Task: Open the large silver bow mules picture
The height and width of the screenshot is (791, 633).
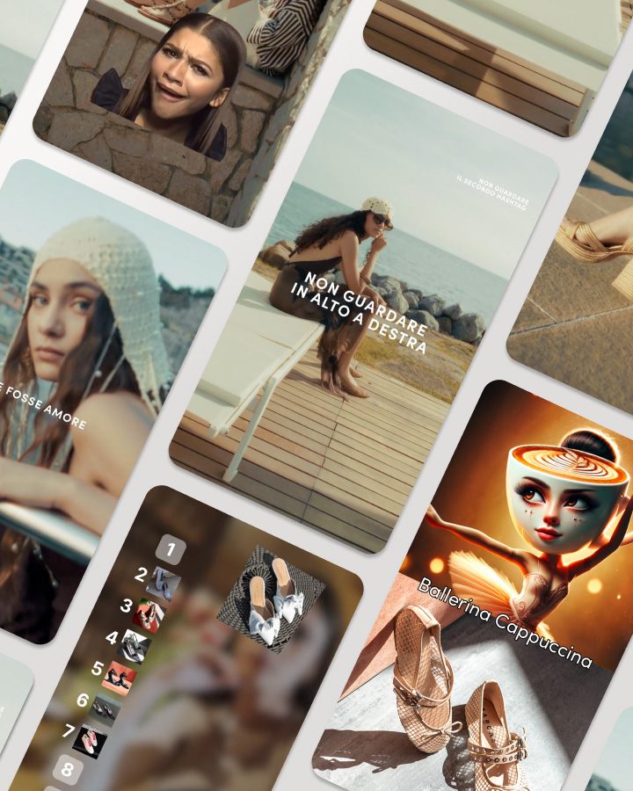Action: (x=271, y=599)
